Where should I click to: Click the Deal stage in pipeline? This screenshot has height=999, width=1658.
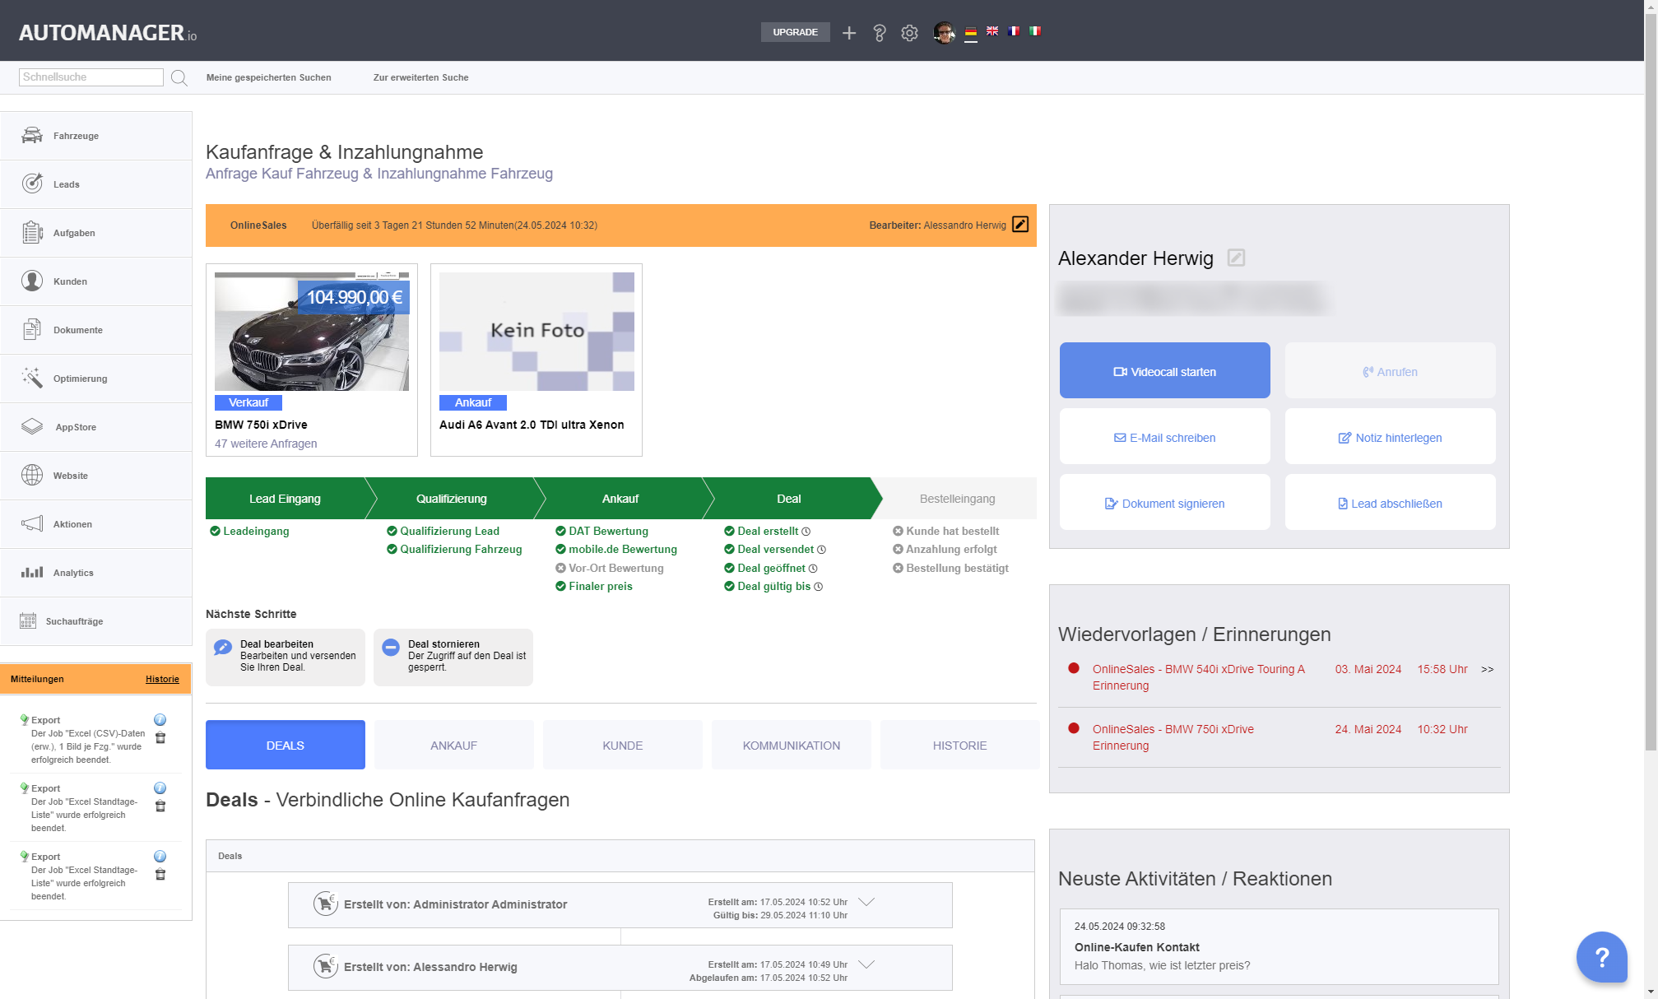pyautogui.click(x=788, y=499)
